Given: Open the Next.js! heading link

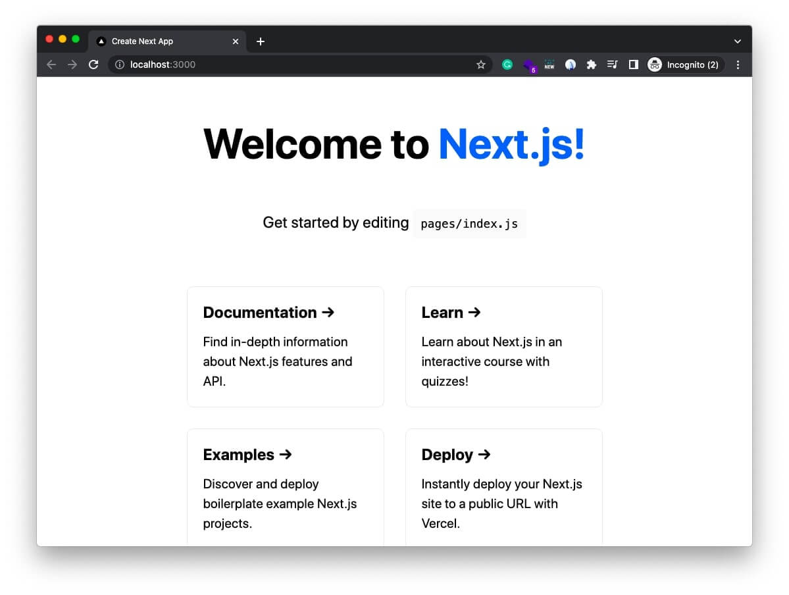Looking at the screenshot, I should tap(511, 144).
